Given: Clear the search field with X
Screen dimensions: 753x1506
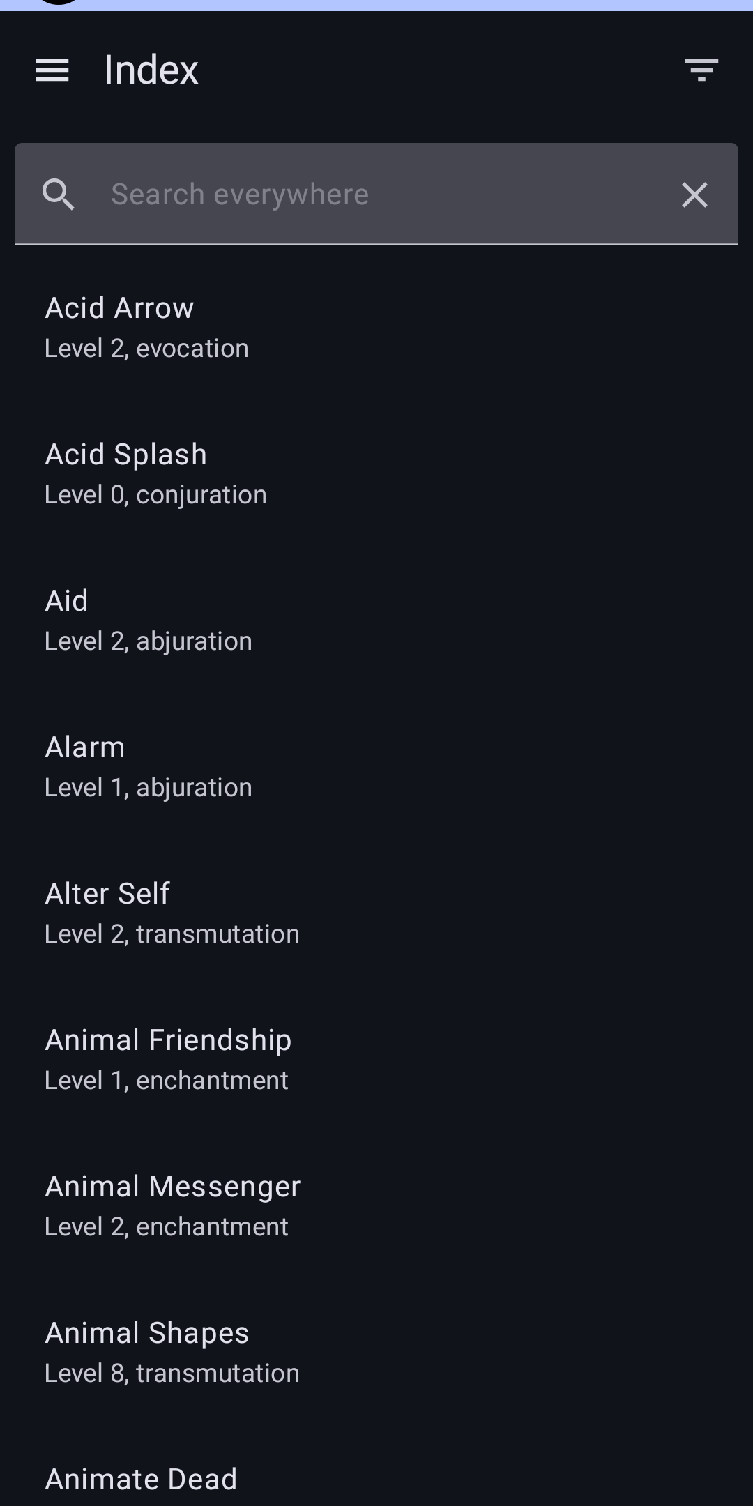Looking at the screenshot, I should [x=694, y=195].
